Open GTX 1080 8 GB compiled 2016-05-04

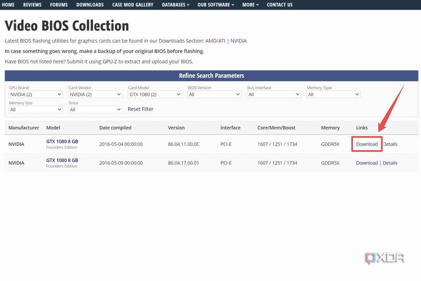(62, 142)
